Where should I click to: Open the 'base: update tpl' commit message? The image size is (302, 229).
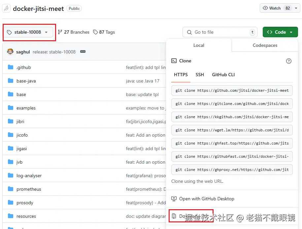(142, 95)
